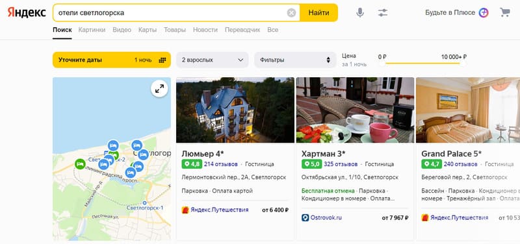This screenshot has width=520, height=244.
Task: Open the 2 взрослых guests dropdown
Action: coord(213,60)
